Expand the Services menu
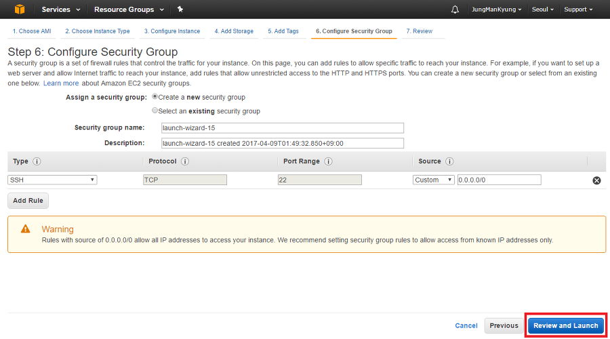This screenshot has width=610, height=339. [x=61, y=9]
